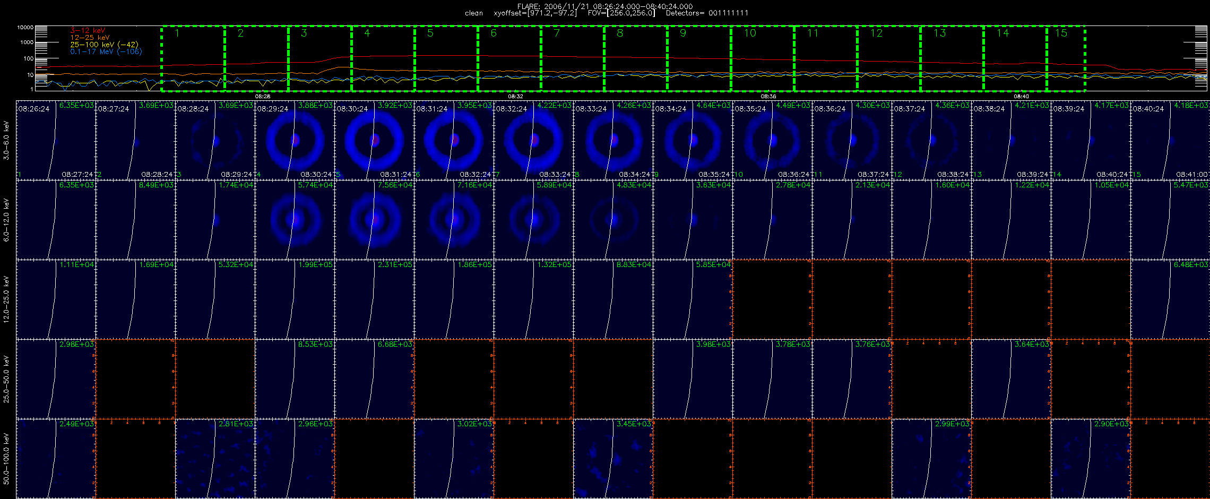The height and width of the screenshot is (499, 1210).
Task: Click the 'xyoffset=[971.2,-97.2]' header text
Action: 535,13
